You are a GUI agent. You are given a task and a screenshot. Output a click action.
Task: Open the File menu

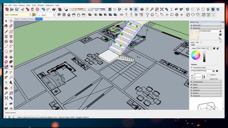coord(6,5)
